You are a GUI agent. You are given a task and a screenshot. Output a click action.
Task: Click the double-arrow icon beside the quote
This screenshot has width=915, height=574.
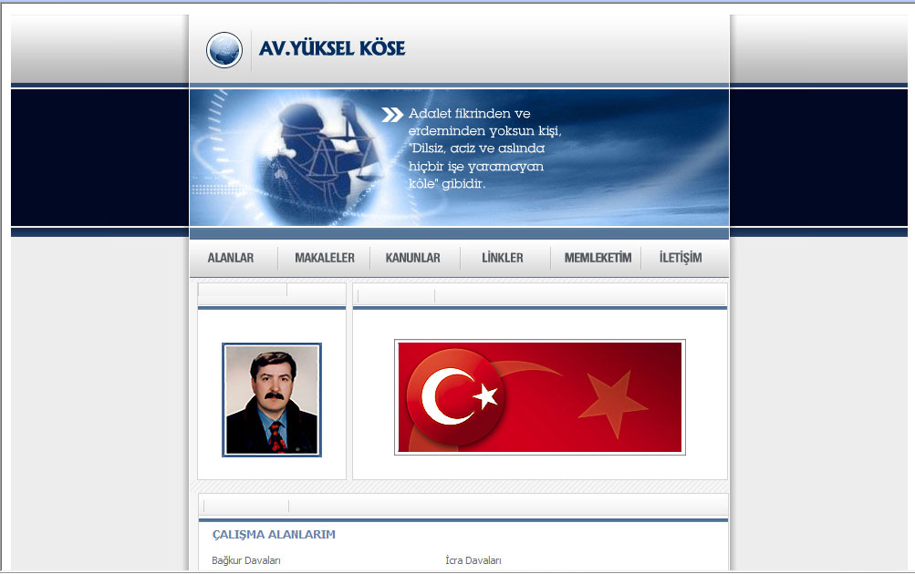coord(392,115)
